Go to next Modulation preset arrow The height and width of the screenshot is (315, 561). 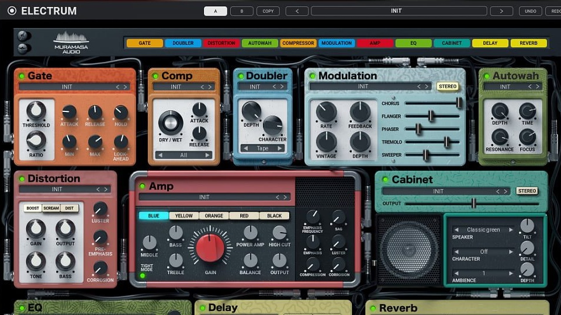coord(427,86)
